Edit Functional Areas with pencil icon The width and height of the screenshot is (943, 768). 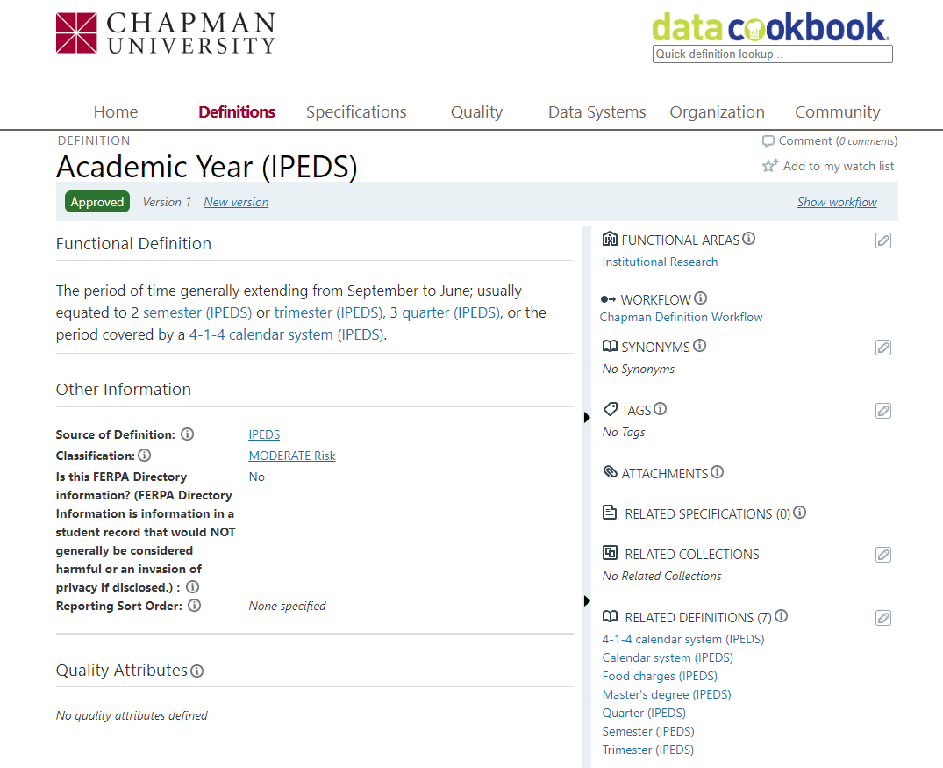point(883,240)
